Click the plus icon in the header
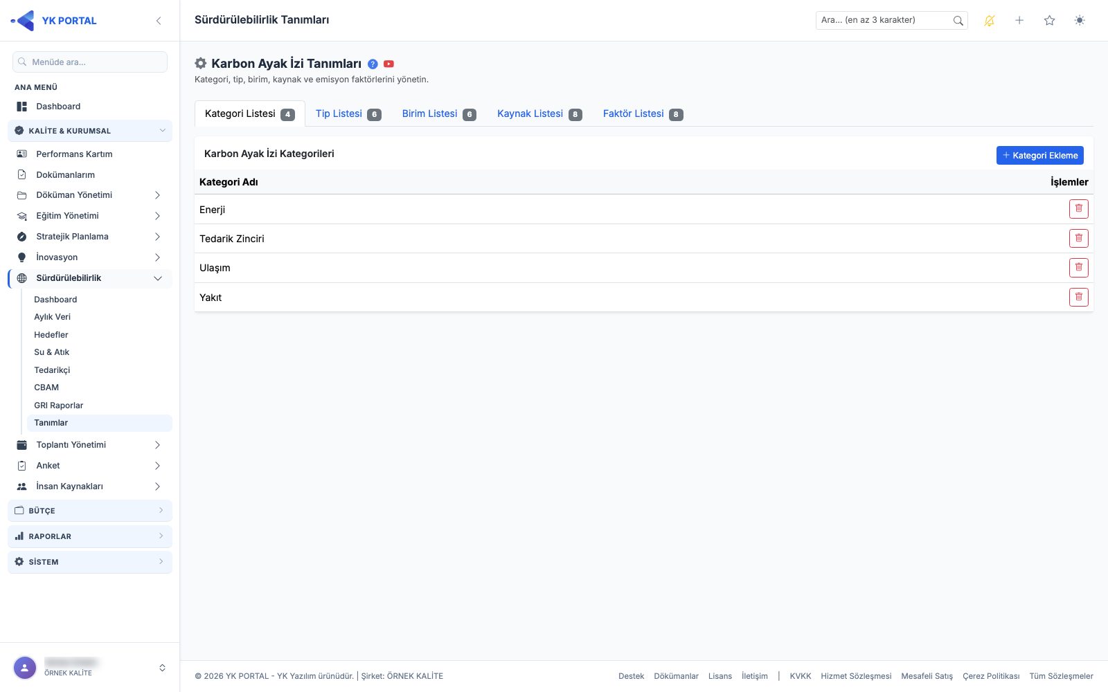1108x692 pixels. (1019, 21)
